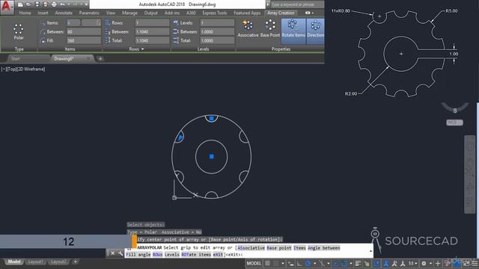
Task: Choose the Base point command option
Action: [279, 248]
